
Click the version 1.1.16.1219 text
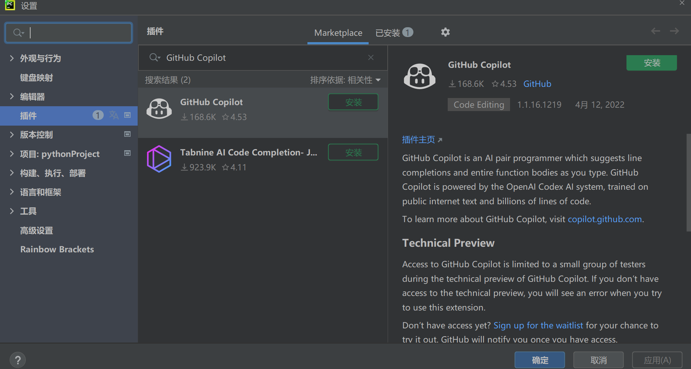coord(539,105)
